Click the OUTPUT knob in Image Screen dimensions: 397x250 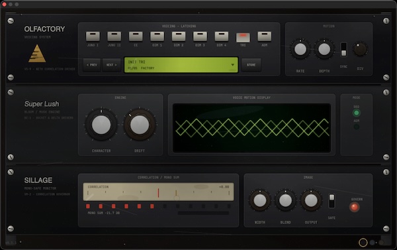click(311, 200)
